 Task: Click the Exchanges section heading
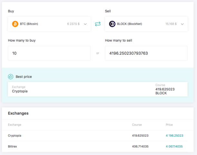pyautogui.click(x=18, y=113)
